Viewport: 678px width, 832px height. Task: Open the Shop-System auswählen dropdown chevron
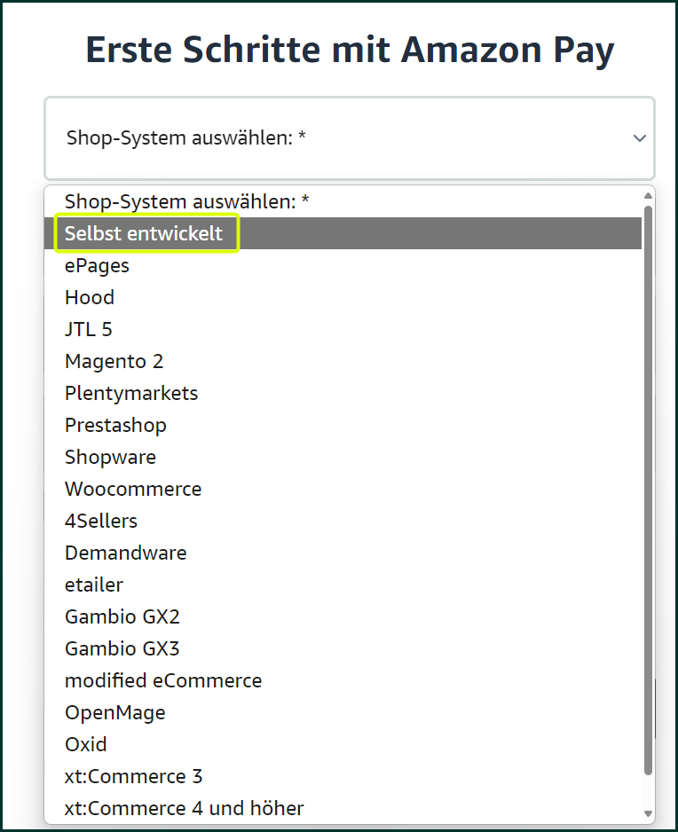[x=639, y=138]
